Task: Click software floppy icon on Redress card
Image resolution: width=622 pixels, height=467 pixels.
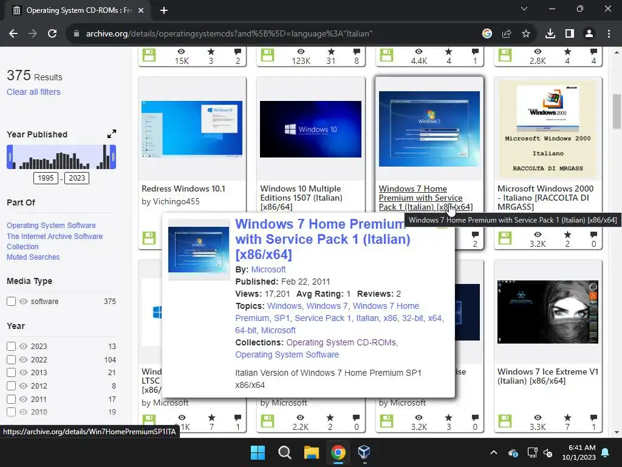Action: click(149, 238)
